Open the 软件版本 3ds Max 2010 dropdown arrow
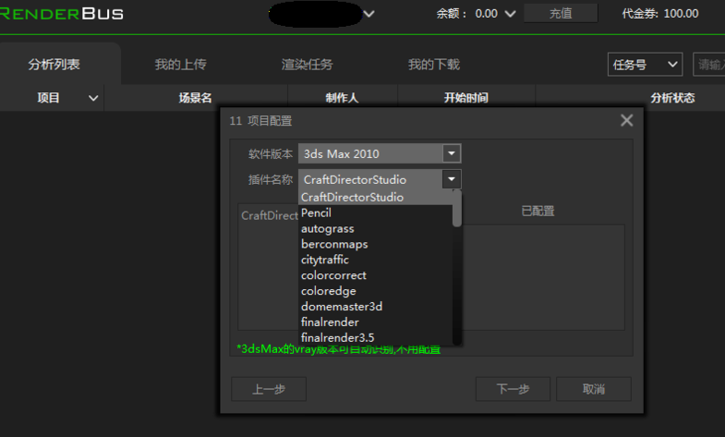 pyautogui.click(x=452, y=153)
